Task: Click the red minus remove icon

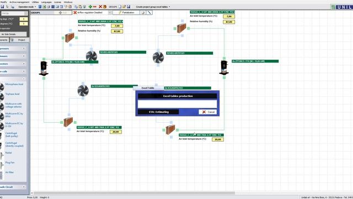Action: 94,7
